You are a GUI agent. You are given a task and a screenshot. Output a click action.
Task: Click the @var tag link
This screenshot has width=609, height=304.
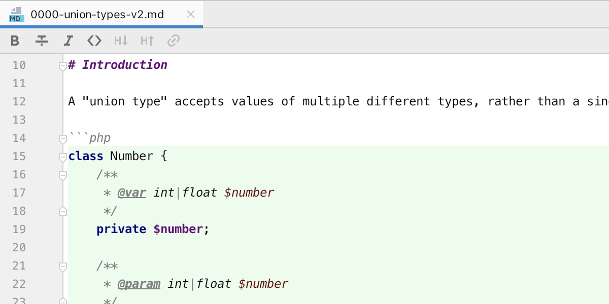pyautogui.click(x=132, y=193)
